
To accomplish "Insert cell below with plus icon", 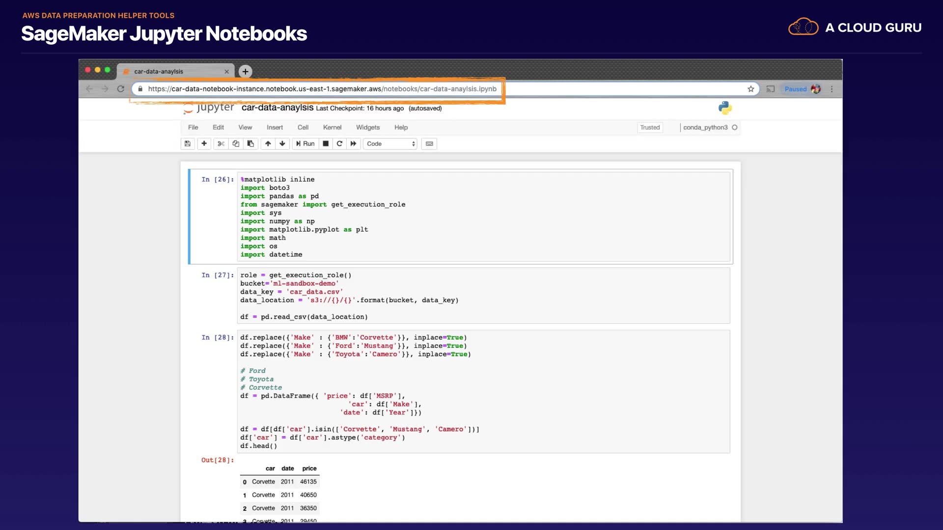I will [204, 144].
